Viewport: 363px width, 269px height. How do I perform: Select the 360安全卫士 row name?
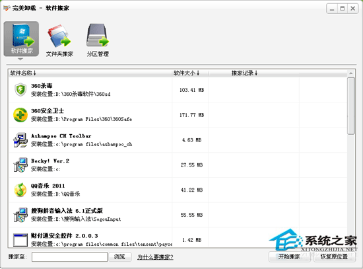click(48, 111)
